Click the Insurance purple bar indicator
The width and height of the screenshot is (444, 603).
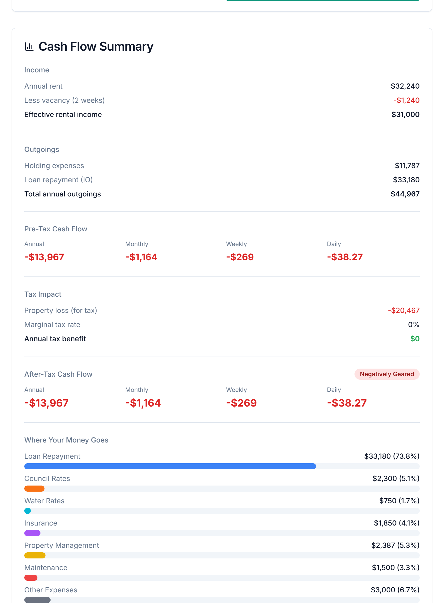pyautogui.click(x=32, y=533)
